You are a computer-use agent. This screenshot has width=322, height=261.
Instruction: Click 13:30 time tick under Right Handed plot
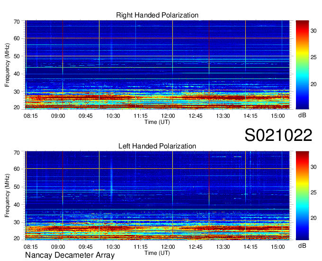tap(223, 116)
